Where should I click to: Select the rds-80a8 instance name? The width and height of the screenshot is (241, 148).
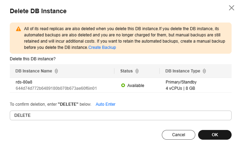point(24,82)
